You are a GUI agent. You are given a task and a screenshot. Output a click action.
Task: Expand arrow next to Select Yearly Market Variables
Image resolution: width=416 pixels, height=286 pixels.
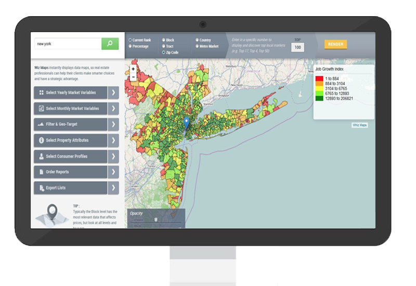pyautogui.click(x=113, y=93)
